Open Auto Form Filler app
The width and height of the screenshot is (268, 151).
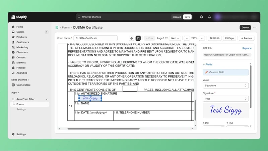click(25, 99)
